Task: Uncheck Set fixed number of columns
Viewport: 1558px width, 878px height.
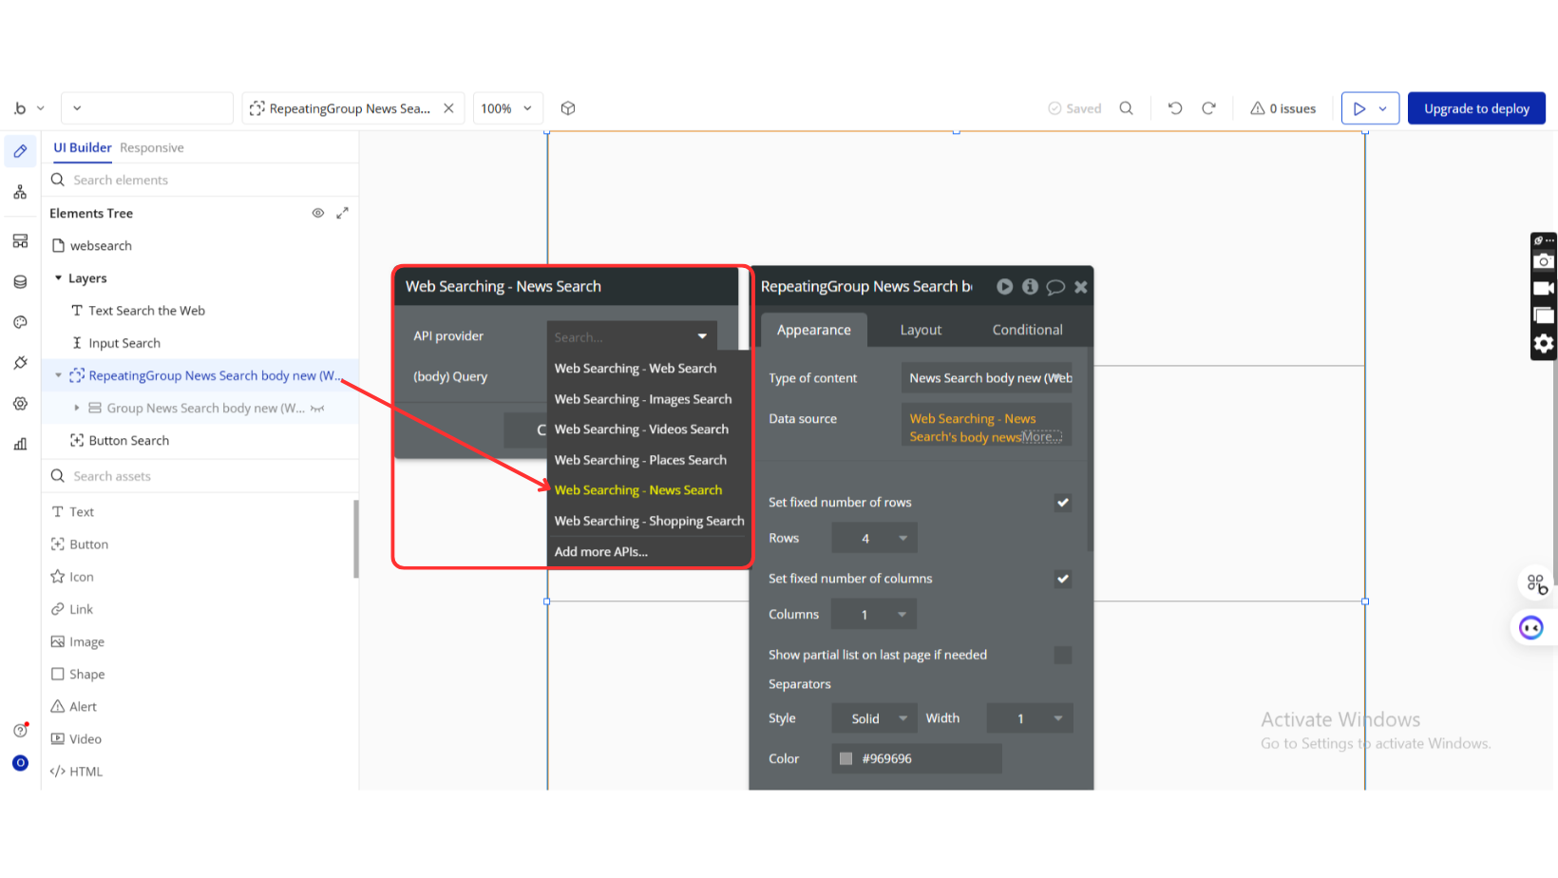Action: (1062, 579)
